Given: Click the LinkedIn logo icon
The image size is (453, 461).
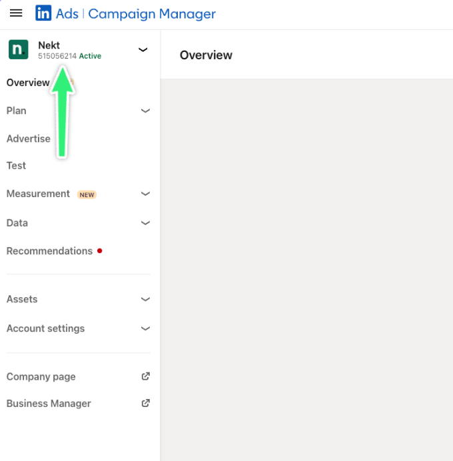Looking at the screenshot, I should [x=43, y=13].
